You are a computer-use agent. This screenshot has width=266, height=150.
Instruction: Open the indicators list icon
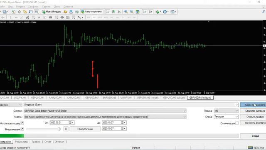pyautogui.click(x=158, y=12)
